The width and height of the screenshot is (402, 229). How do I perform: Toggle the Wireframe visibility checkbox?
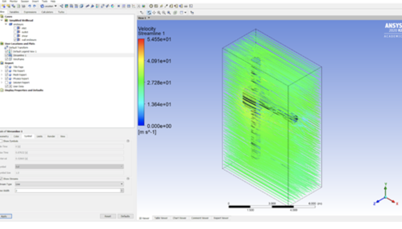7,59
